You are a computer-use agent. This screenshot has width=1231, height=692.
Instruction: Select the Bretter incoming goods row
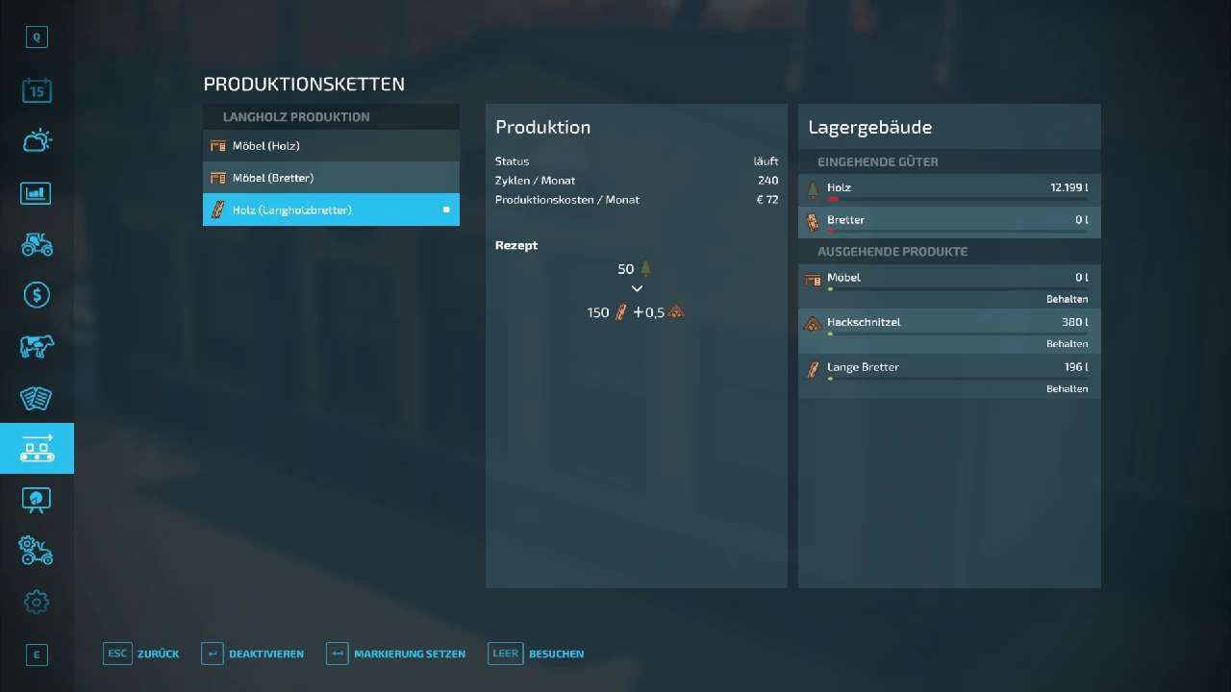coord(949,221)
